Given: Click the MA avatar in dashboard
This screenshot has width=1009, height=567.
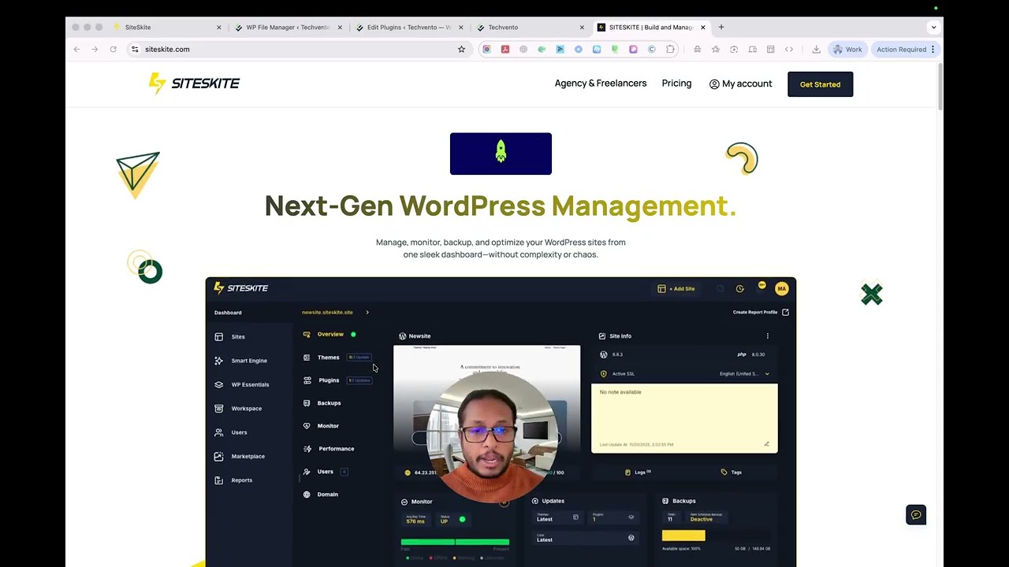Looking at the screenshot, I should [x=781, y=289].
